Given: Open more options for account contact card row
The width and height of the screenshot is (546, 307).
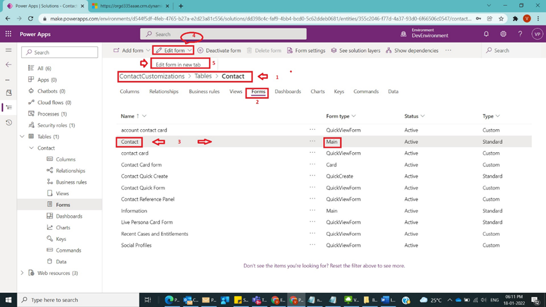Looking at the screenshot, I should [x=312, y=130].
